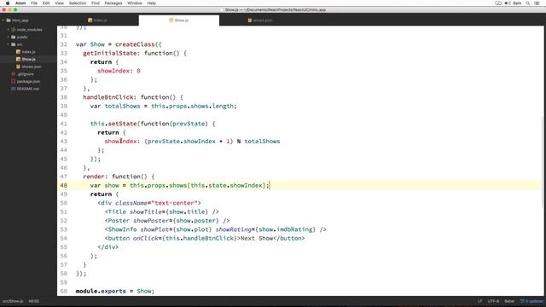Open .gitignore in the tree view
546x307 pixels.
tap(26, 74)
